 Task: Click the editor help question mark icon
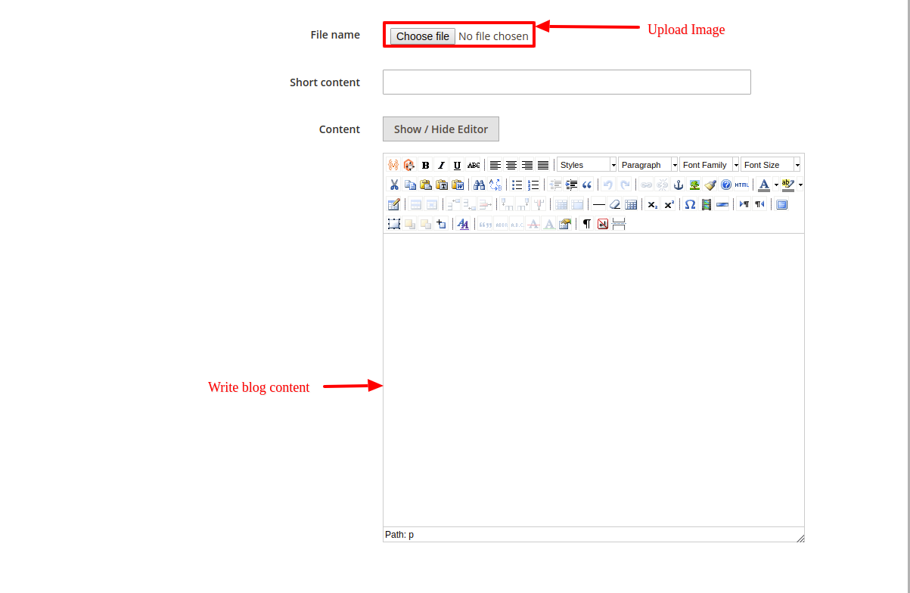point(726,185)
